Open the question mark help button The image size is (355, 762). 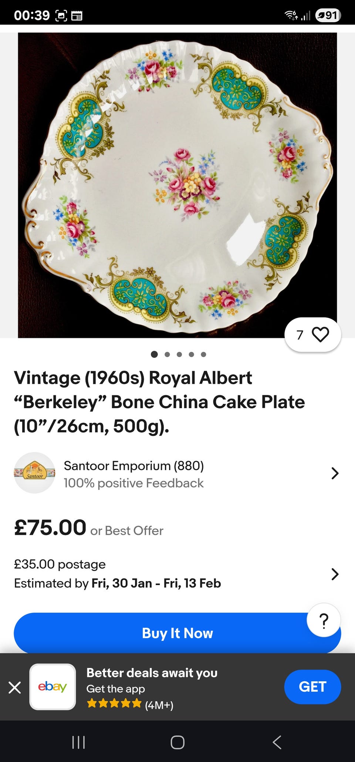coord(324,620)
